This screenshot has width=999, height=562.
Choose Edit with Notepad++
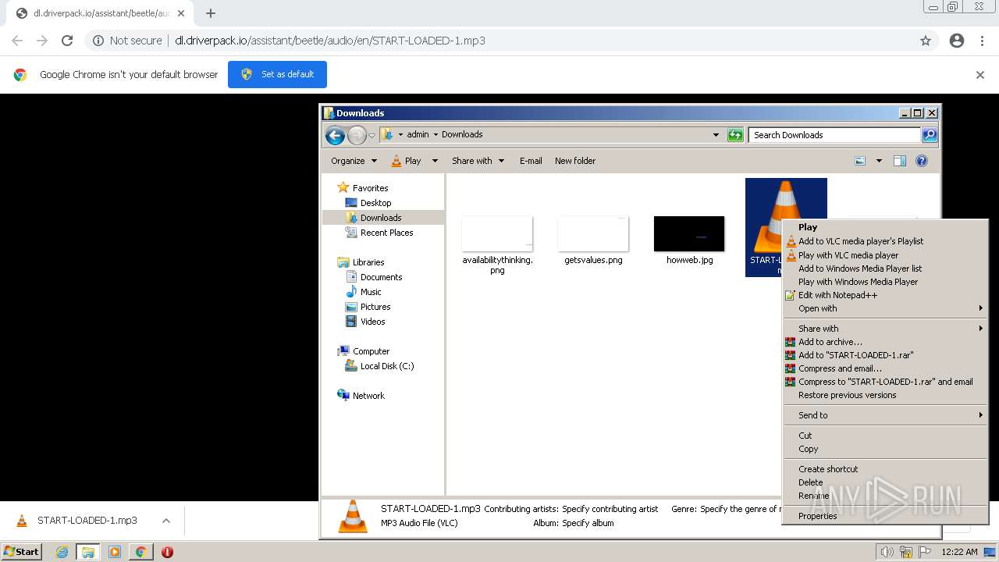(837, 295)
